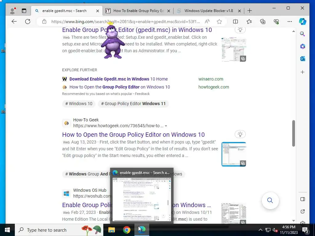Screen dimensions: 315x236
Task: Click the poppy and helmet search highlight icon
Action: click(x=90, y=230)
